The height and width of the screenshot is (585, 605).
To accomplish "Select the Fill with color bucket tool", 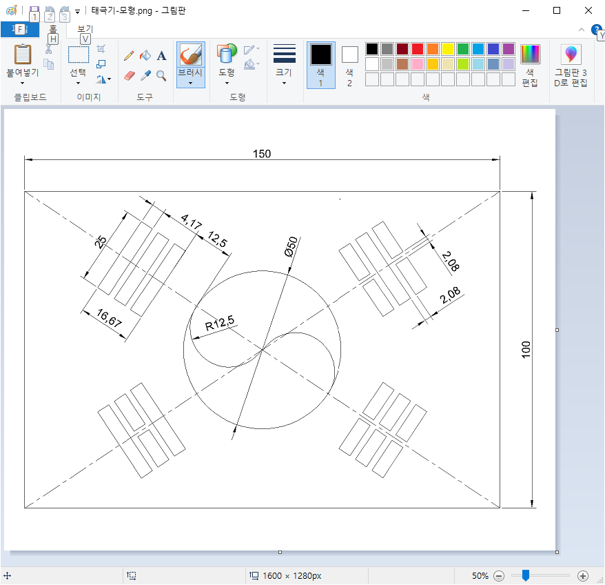I will (145, 56).
